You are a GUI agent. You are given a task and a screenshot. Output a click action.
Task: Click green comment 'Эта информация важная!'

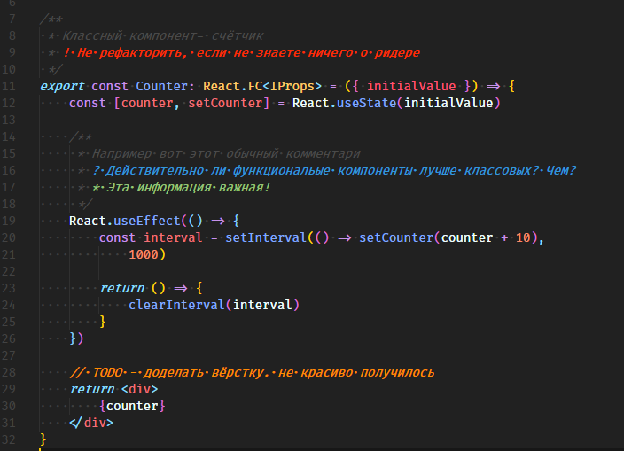coord(188,187)
